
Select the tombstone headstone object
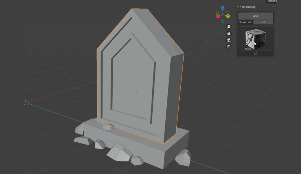point(140,77)
